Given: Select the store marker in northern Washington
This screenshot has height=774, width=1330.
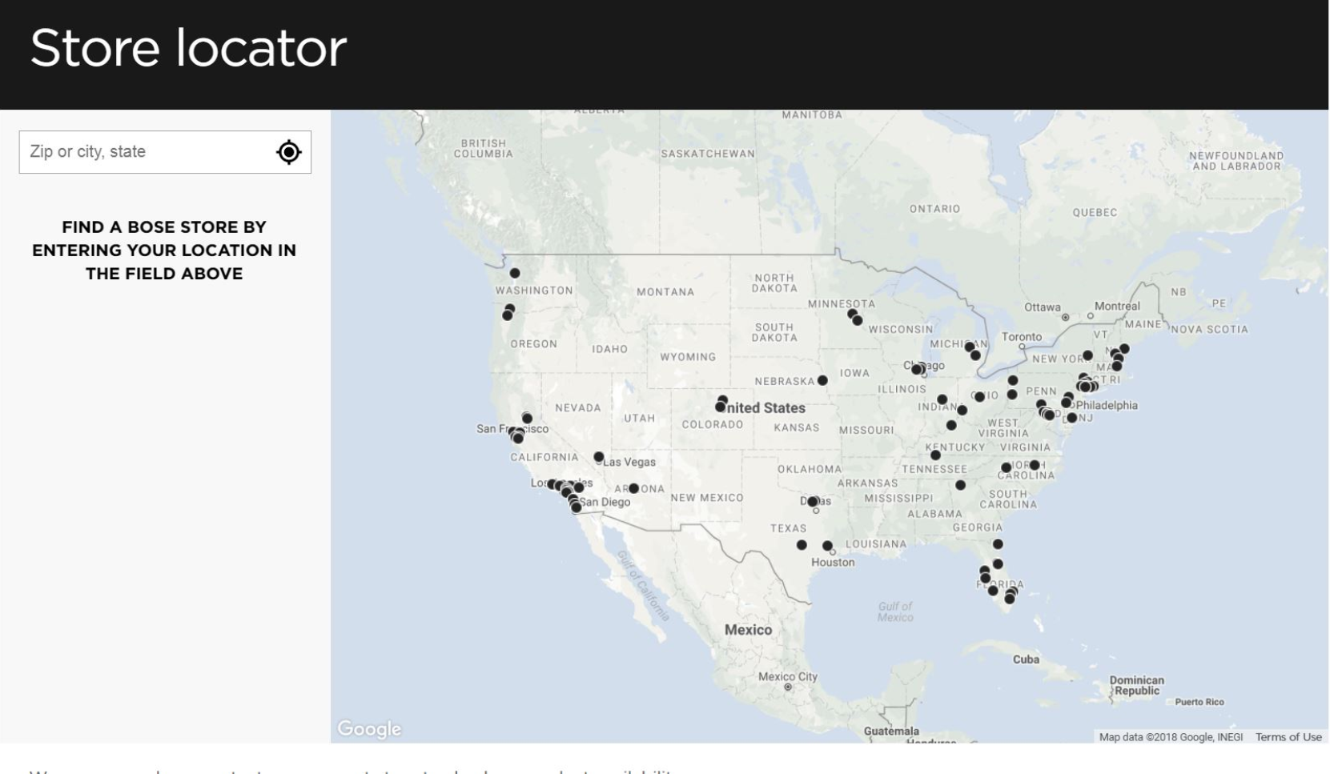Looking at the screenshot, I should tap(515, 274).
